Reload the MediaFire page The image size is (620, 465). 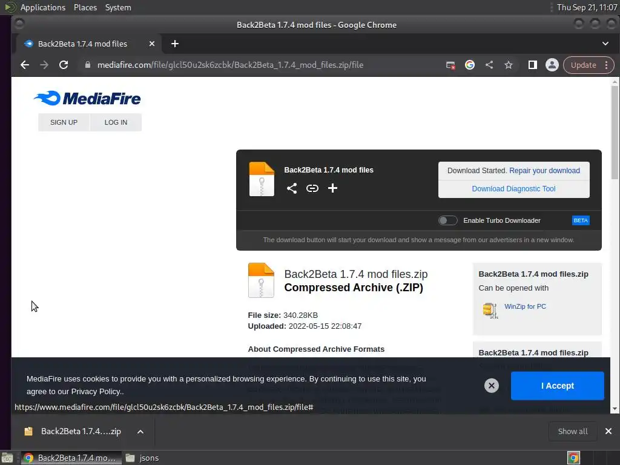tap(64, 65)
